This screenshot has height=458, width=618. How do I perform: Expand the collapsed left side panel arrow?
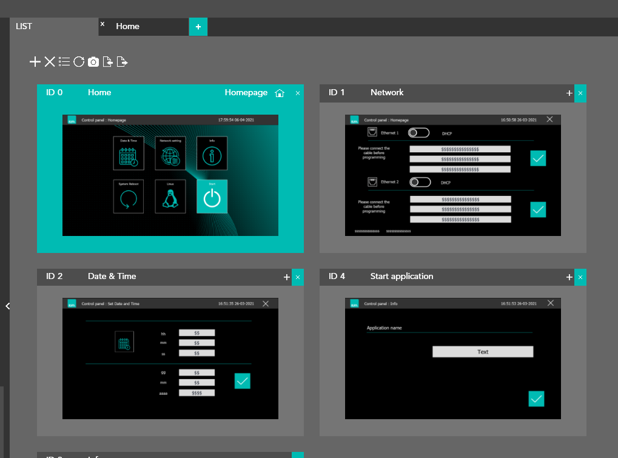[x=7, y=306]
